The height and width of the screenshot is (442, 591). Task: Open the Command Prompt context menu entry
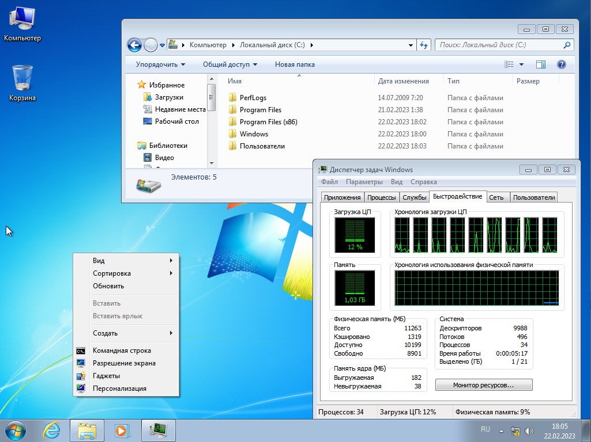pyautogui.click(x=122, y=350)
